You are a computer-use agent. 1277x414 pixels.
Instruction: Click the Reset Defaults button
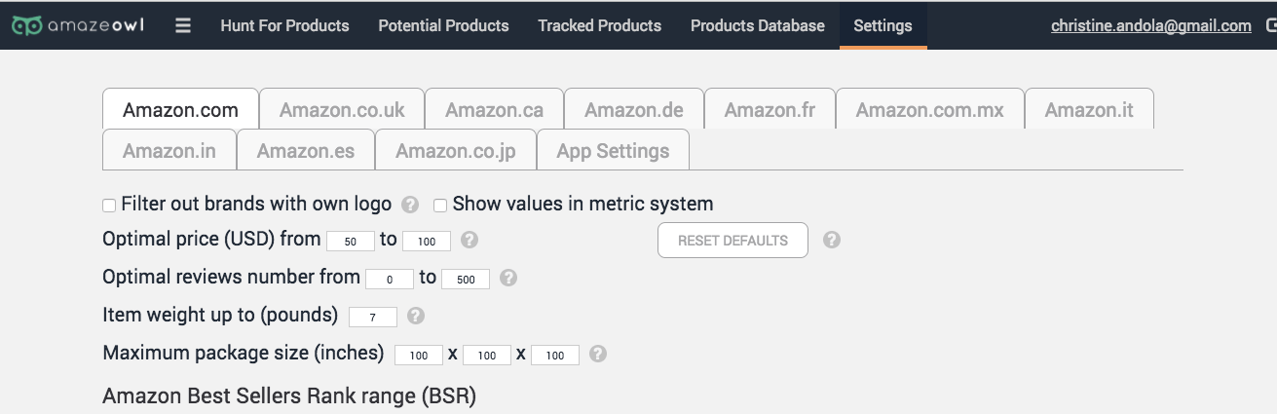click(732, 241)
